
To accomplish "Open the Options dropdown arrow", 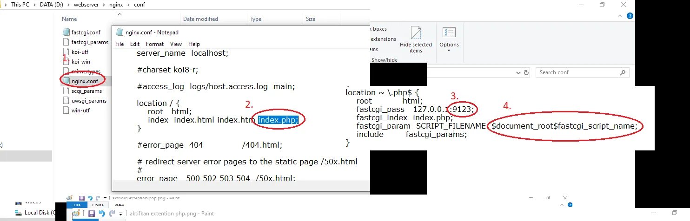I will coord(449,51).
